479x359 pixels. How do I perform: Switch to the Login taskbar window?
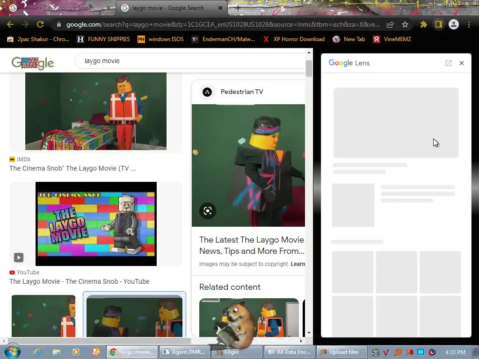[x=237, y=352]
